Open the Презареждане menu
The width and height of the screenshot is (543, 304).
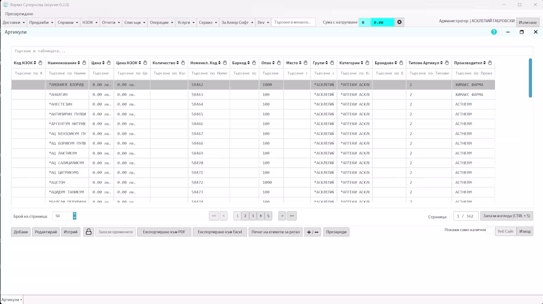(x=19, y=13)
